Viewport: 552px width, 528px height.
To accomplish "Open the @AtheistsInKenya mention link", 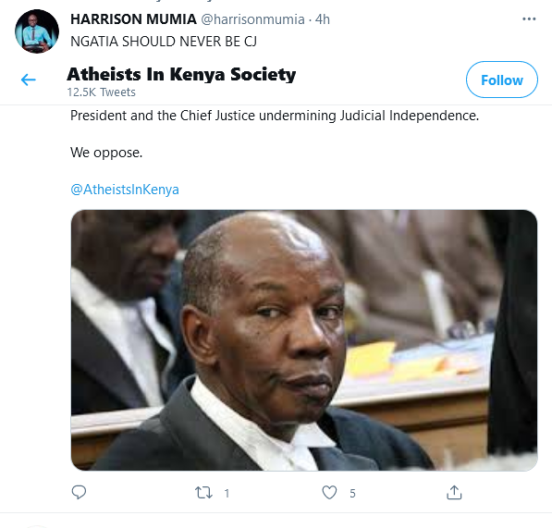I will point(125,190).
